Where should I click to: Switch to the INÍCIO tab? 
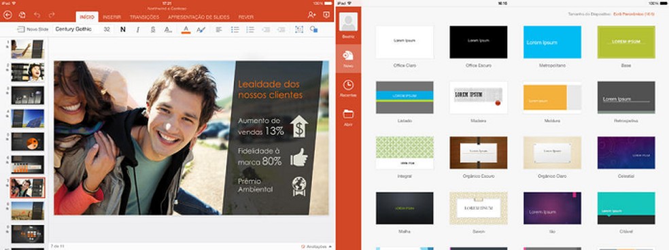pyautogui.click(x=87, y=18)
